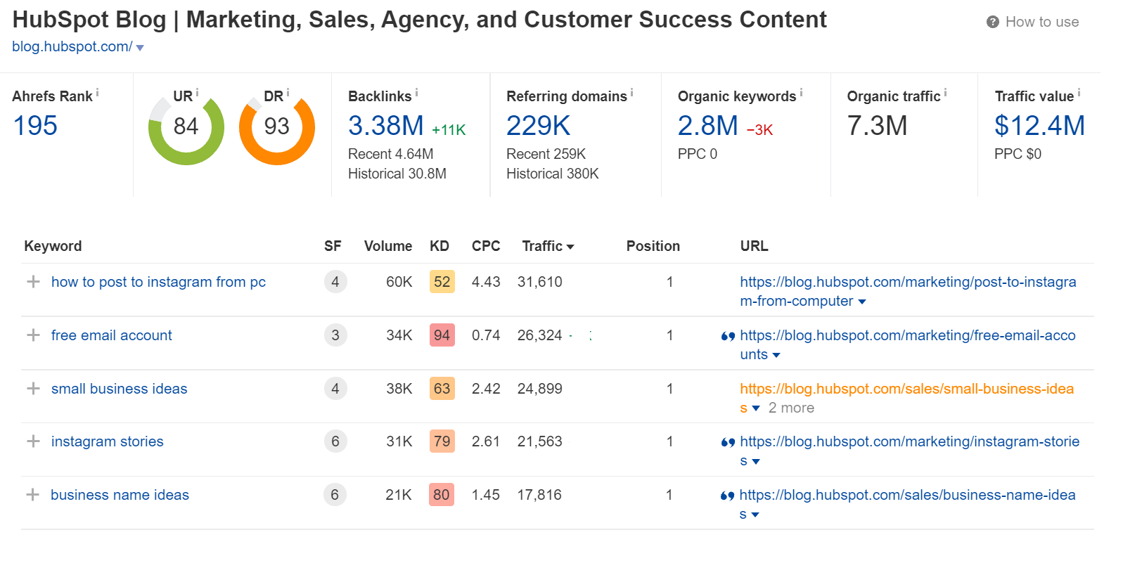The width and height of the screenshot is (1123, 575).
Task: Expand the 'small business ideas' row
Action: point(33,389)
